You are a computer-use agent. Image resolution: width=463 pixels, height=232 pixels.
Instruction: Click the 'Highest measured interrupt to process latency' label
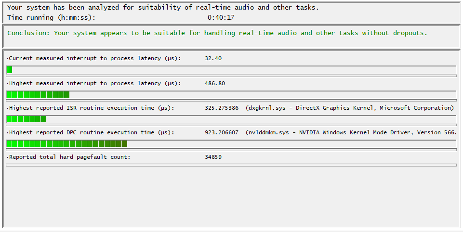94,83
